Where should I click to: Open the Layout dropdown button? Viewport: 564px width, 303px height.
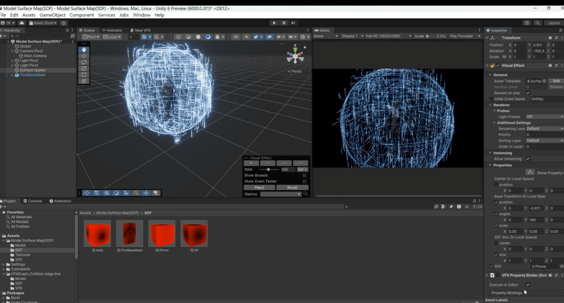553,22
